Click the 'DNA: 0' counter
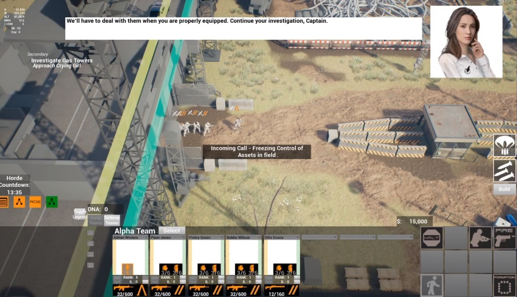This screenshot has width=517, height=297. (105, 209)
